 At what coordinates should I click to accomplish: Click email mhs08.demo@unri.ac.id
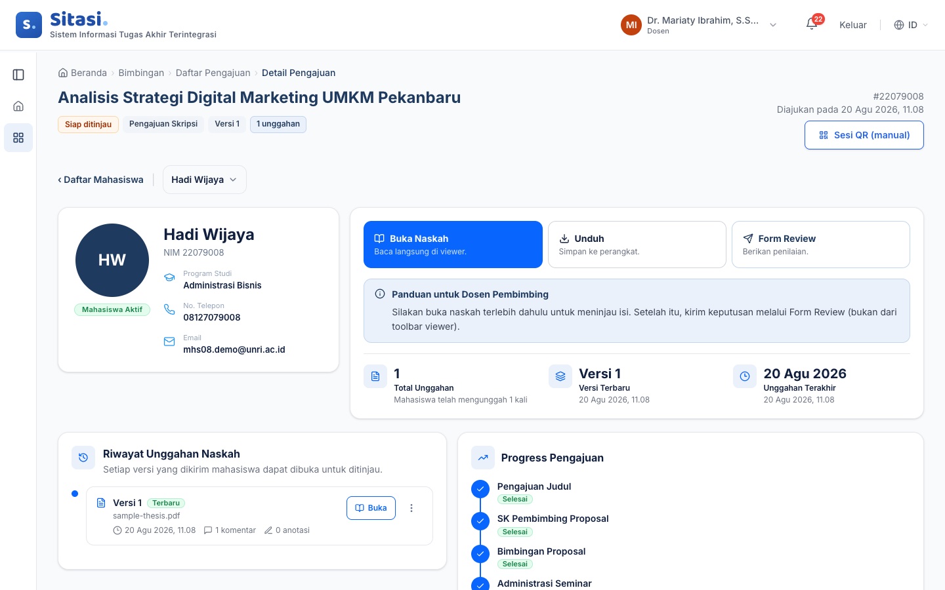[x=234, y=349]
